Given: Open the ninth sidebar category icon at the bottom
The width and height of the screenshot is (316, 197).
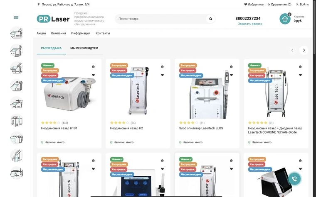Looking at the screenshot, I should tap(17, 173).
